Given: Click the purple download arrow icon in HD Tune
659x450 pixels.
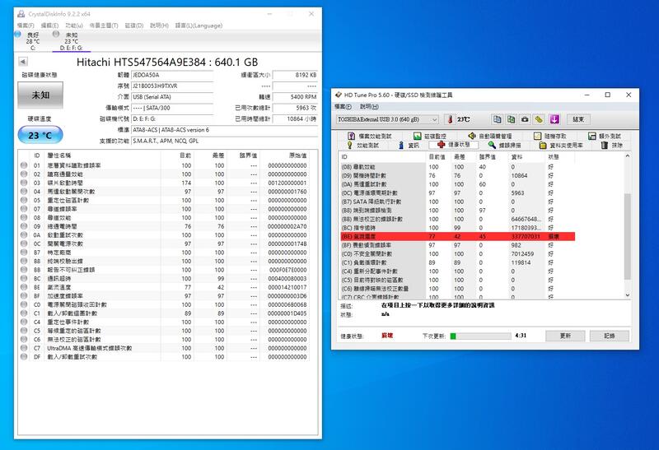Looking at the screenshot, I should (554, 119).
